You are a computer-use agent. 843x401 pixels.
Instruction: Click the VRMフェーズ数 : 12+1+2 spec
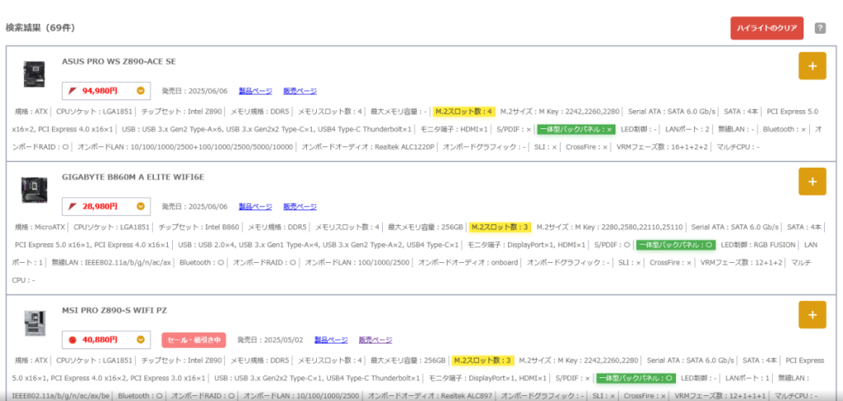[742, 262]
